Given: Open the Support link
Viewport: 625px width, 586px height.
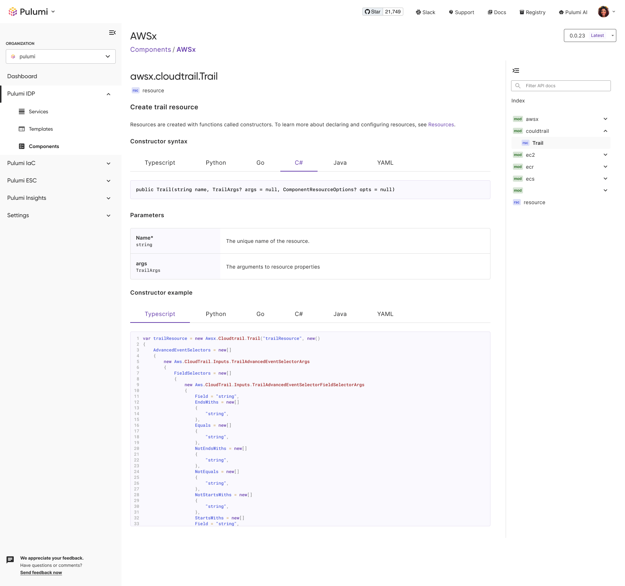Looking at the screenshot, I should tap(462, 12).
